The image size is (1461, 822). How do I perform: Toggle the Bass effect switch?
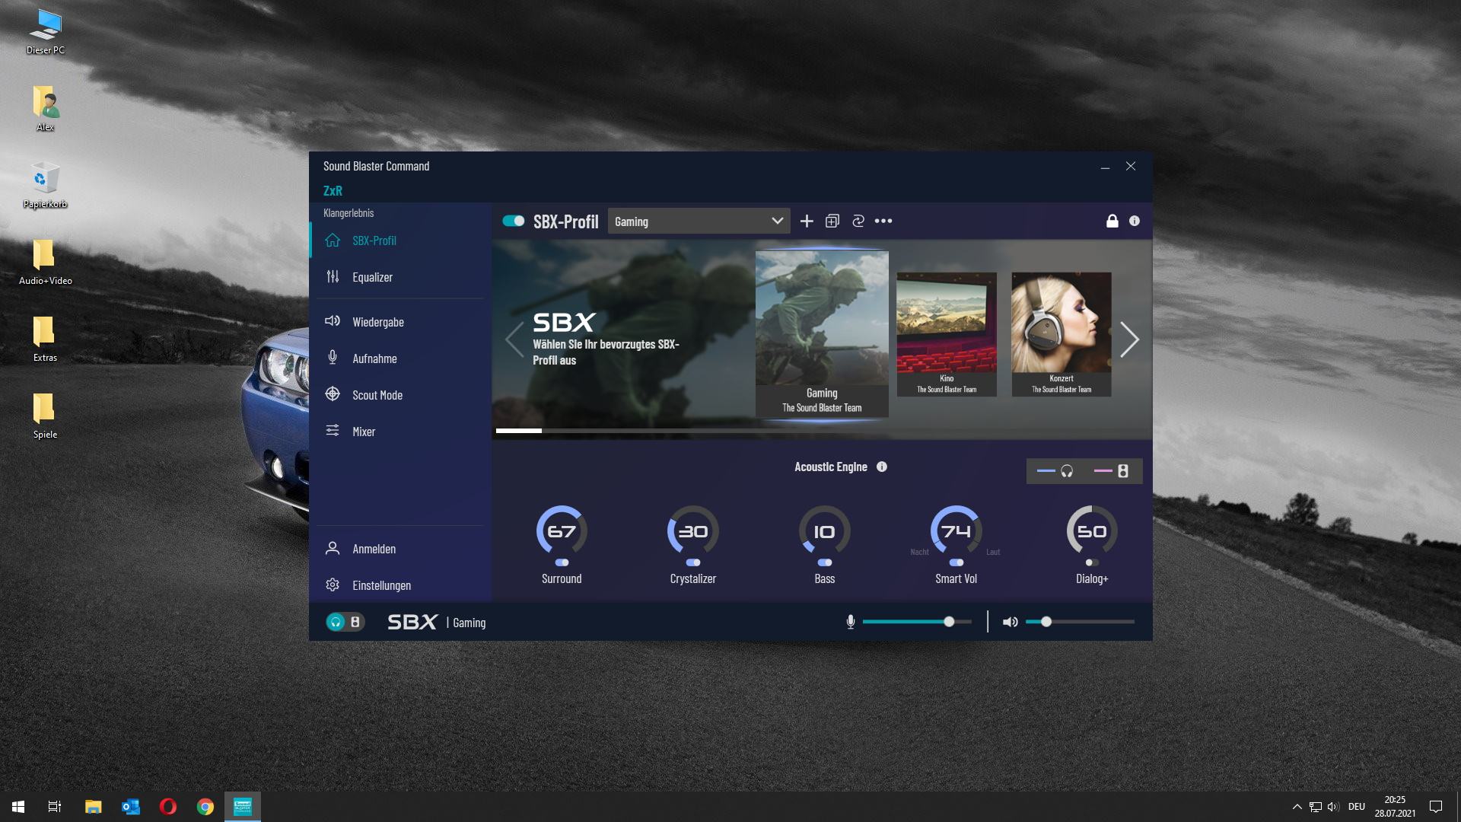pyautogui.click(x=824, y=562)
